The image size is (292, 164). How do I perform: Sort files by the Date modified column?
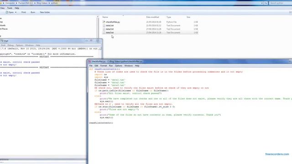152,17
